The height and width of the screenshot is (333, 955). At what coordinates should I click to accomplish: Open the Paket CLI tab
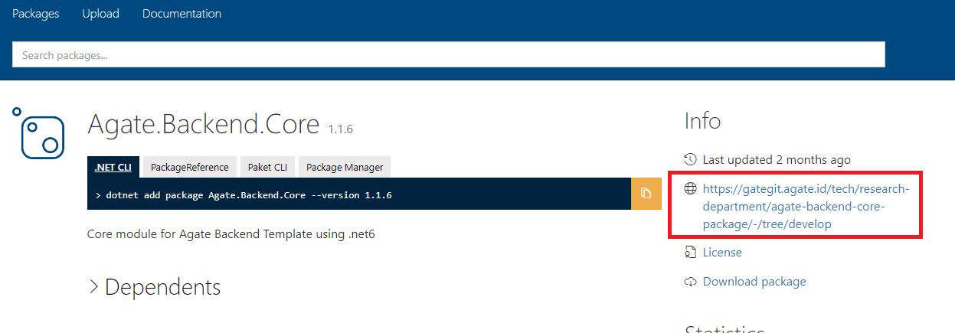[267, 167]
